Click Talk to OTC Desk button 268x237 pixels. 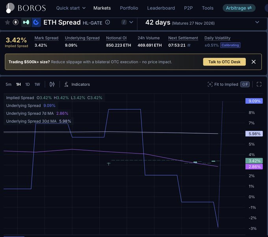click(224, 62)
